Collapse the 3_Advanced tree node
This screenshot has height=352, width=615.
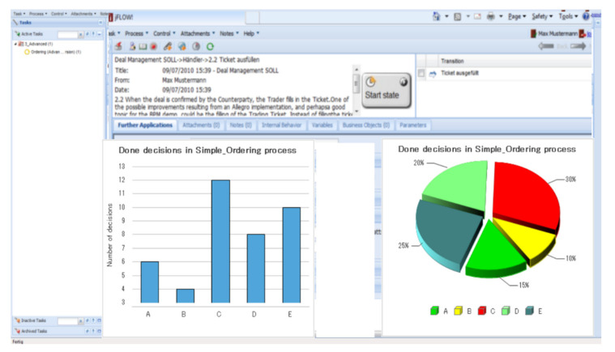tap(15, 44)
